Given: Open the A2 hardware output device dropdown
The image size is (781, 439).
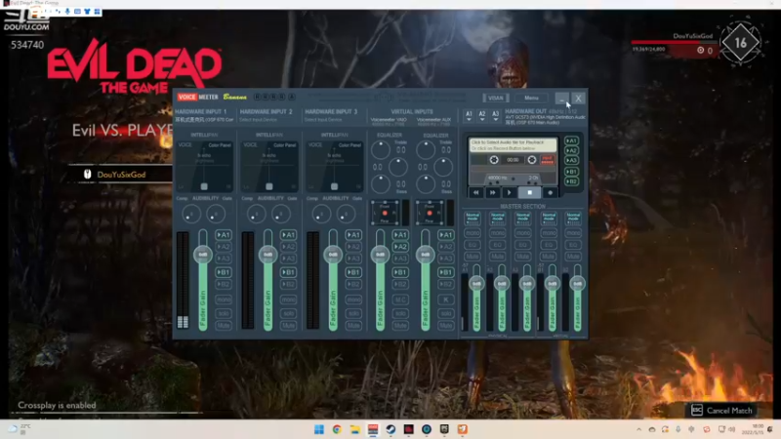Looking at the screenshot, I should tap(482, 116).
